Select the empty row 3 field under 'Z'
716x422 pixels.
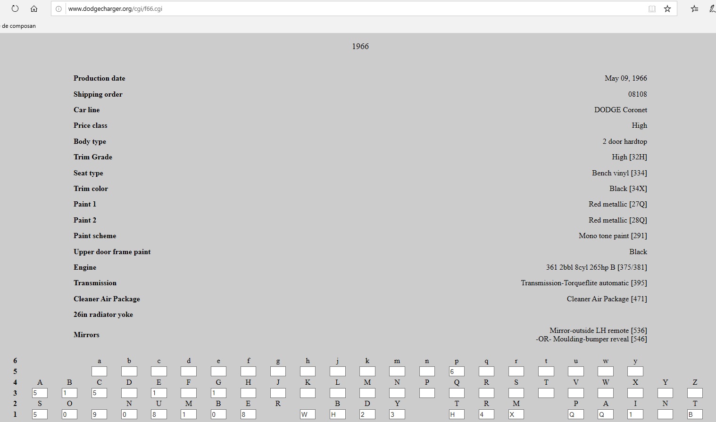click(x=695, y=393)
